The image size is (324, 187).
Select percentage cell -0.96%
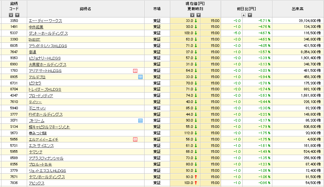pyautogui.click(x=264, y=183)
